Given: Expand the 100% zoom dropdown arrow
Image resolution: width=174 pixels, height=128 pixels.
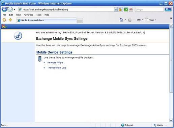Looking at the screenshot, I should (166, 125).
